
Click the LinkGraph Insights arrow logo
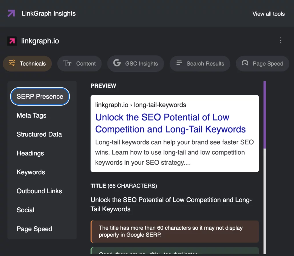pos(11,13)
